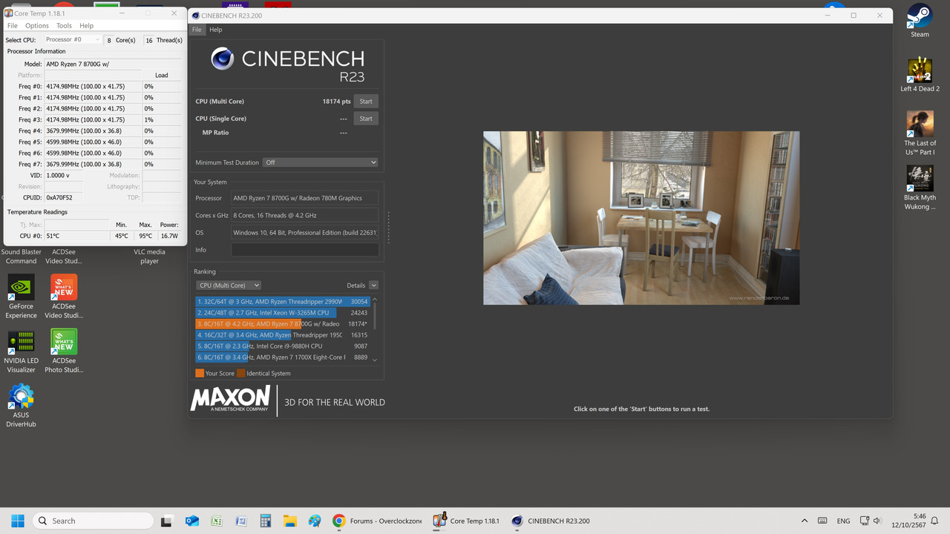Start the CPU Multi Core test
Image resolution: width=950 pixels, height=534 pixels.
[x=366, y=101]
